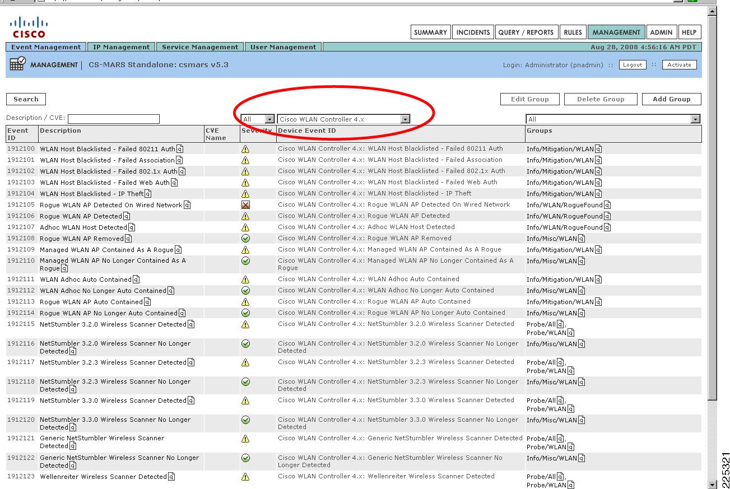730x489 pixels.
Task: Click NetStumbler 3.3.0 Wireless Scanner Detected description
Action: point(113,400)
